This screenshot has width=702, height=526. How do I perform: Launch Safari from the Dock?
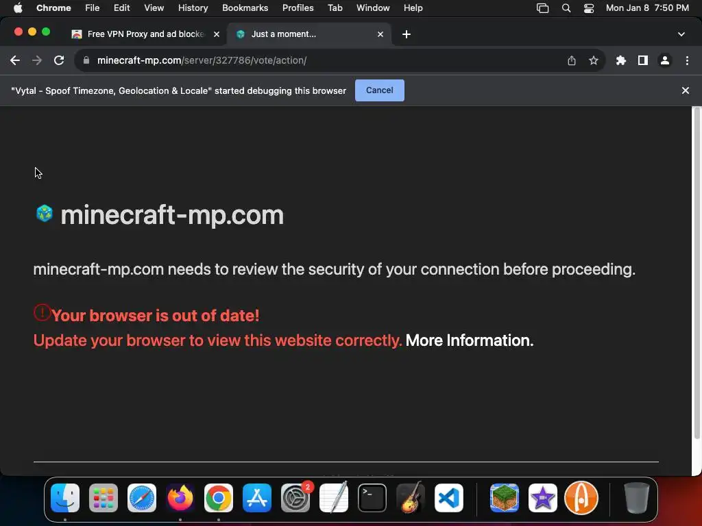tap(142, 498)
